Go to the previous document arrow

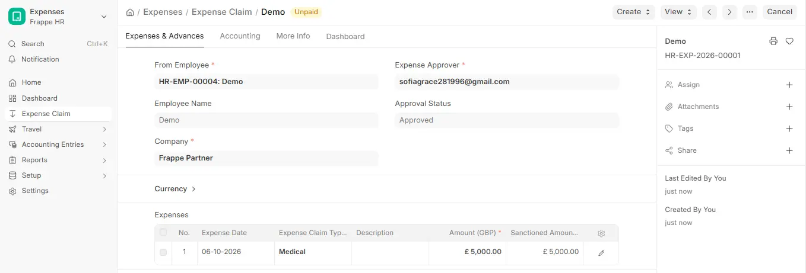709,12
